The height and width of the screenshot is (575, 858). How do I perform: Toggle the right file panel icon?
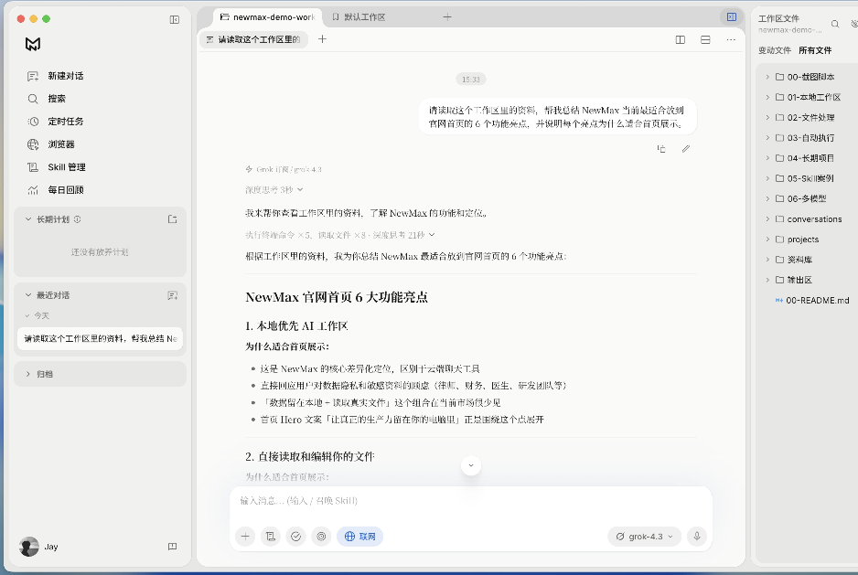[732, 17]
